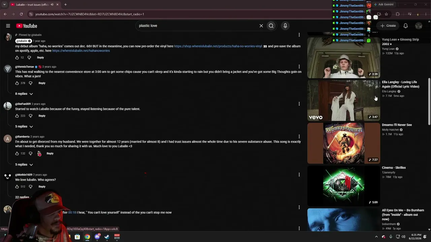Like the @VermisTerrae comment

pos(17,83)
